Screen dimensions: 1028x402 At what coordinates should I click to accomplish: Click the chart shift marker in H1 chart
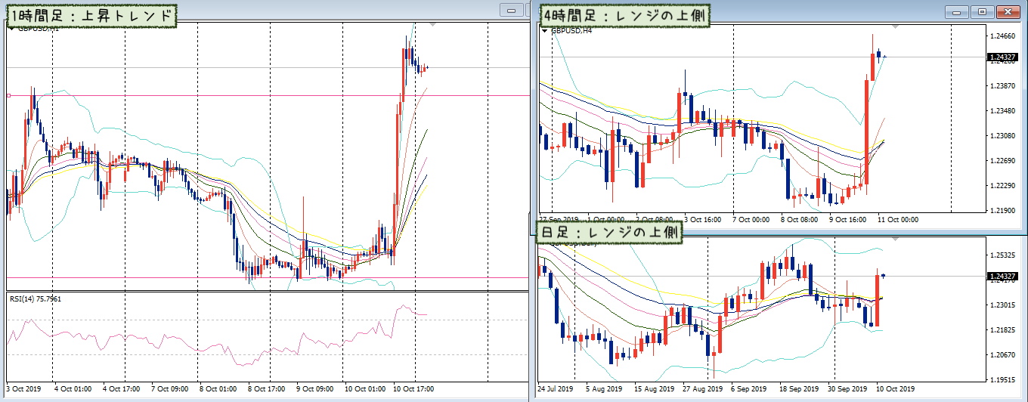(433, 25)
